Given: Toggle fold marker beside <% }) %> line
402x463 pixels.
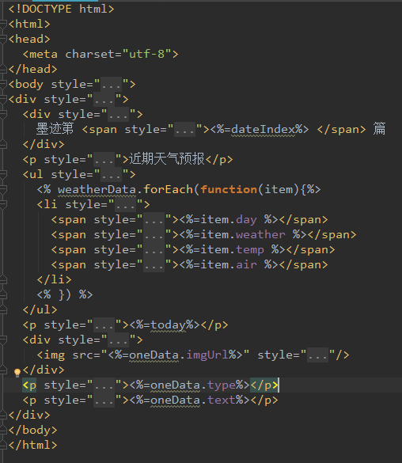Looking at the screenshot, I should coord(2,294).
